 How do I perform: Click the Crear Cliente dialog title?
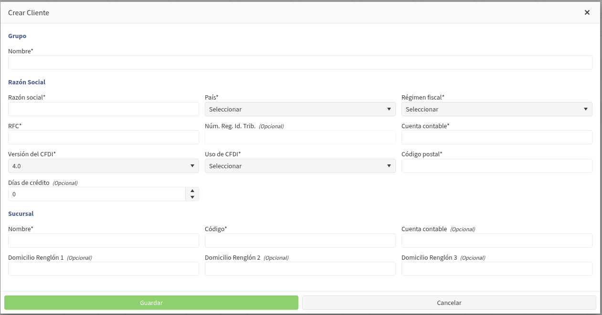pos(29,13)
